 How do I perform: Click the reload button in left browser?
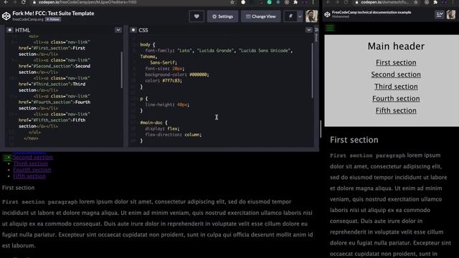coord(24,2)
